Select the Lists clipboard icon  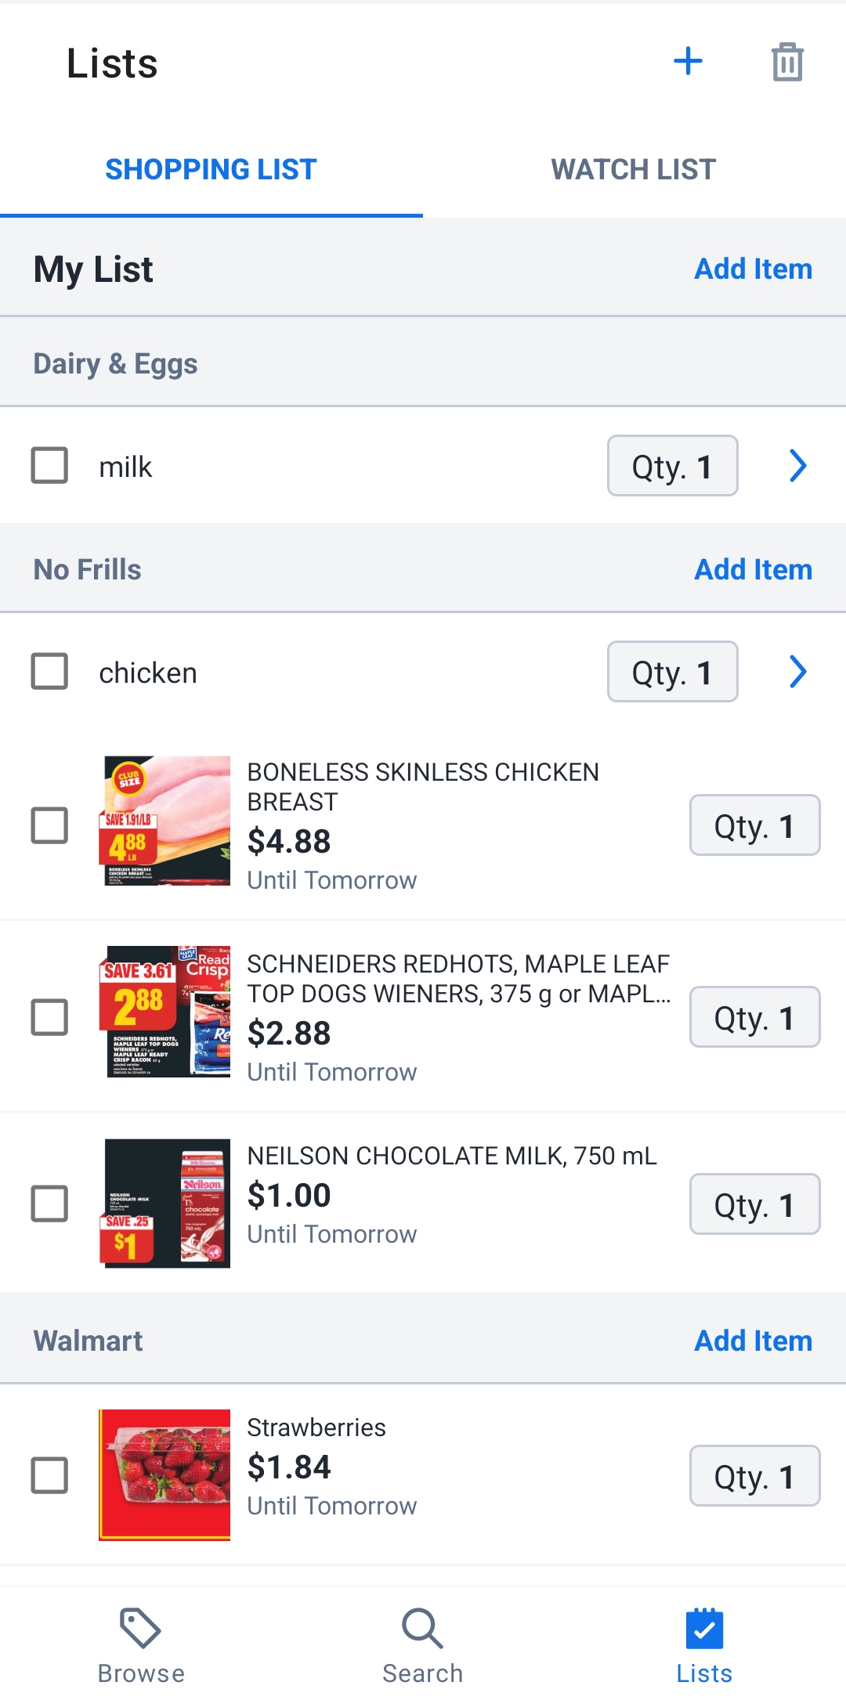(704, 1629)
